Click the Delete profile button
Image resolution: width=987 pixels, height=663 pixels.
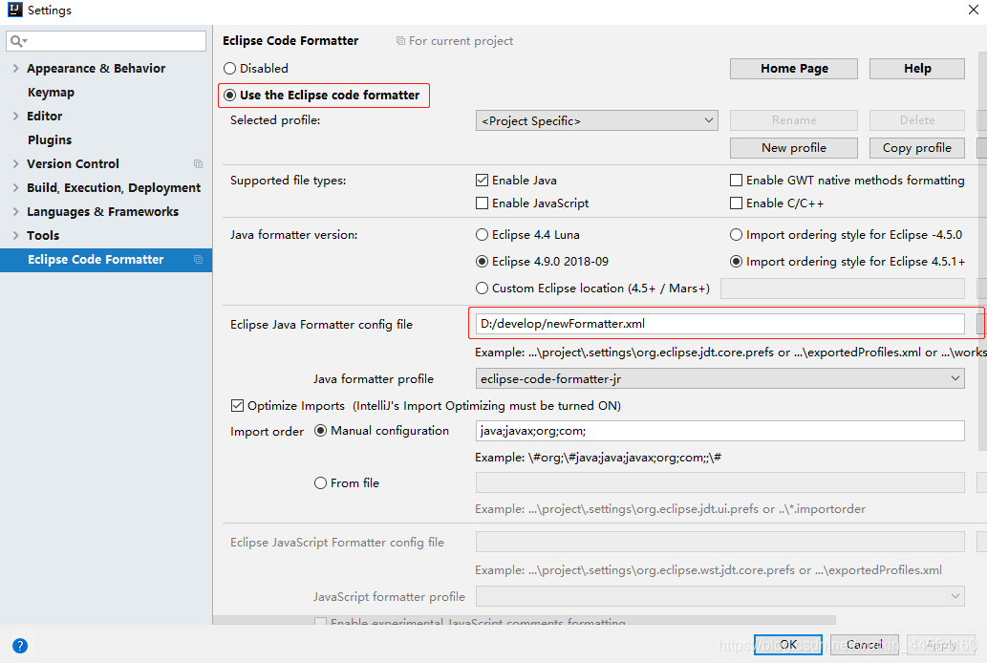click(x=917, y=120)
